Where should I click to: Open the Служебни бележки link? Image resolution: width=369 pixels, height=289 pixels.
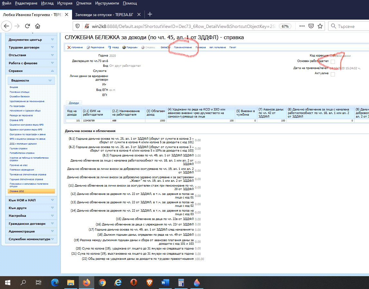20,97
